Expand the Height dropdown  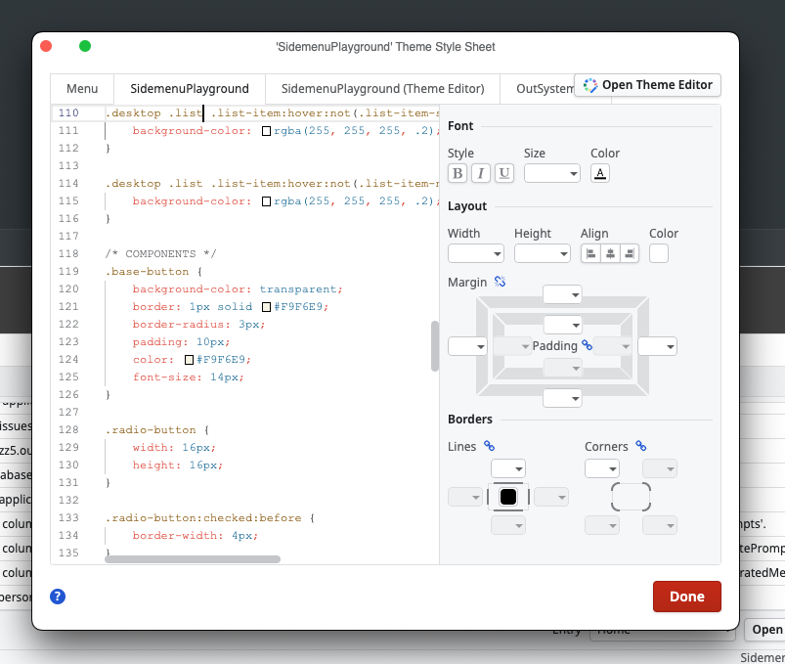point(542,254)
